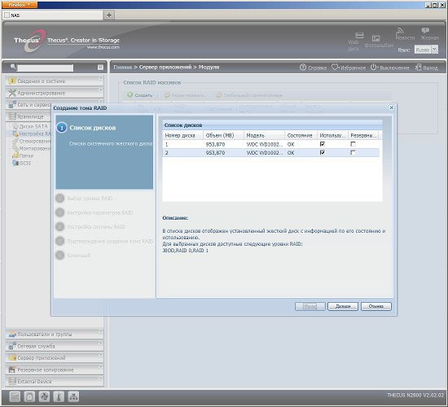This screenshot has width=448, height=407.
Task: Open the journal log icon
Action: click(x=425, y=30)
